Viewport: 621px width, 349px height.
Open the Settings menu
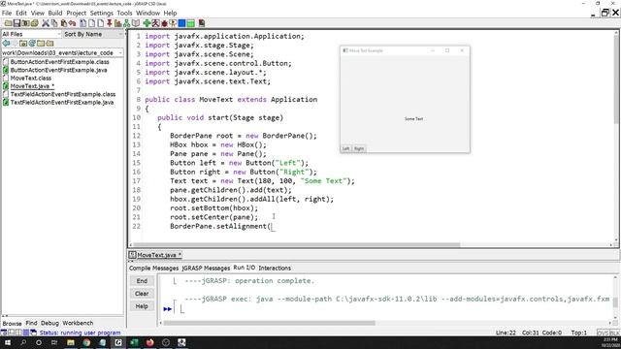(101, 13)
